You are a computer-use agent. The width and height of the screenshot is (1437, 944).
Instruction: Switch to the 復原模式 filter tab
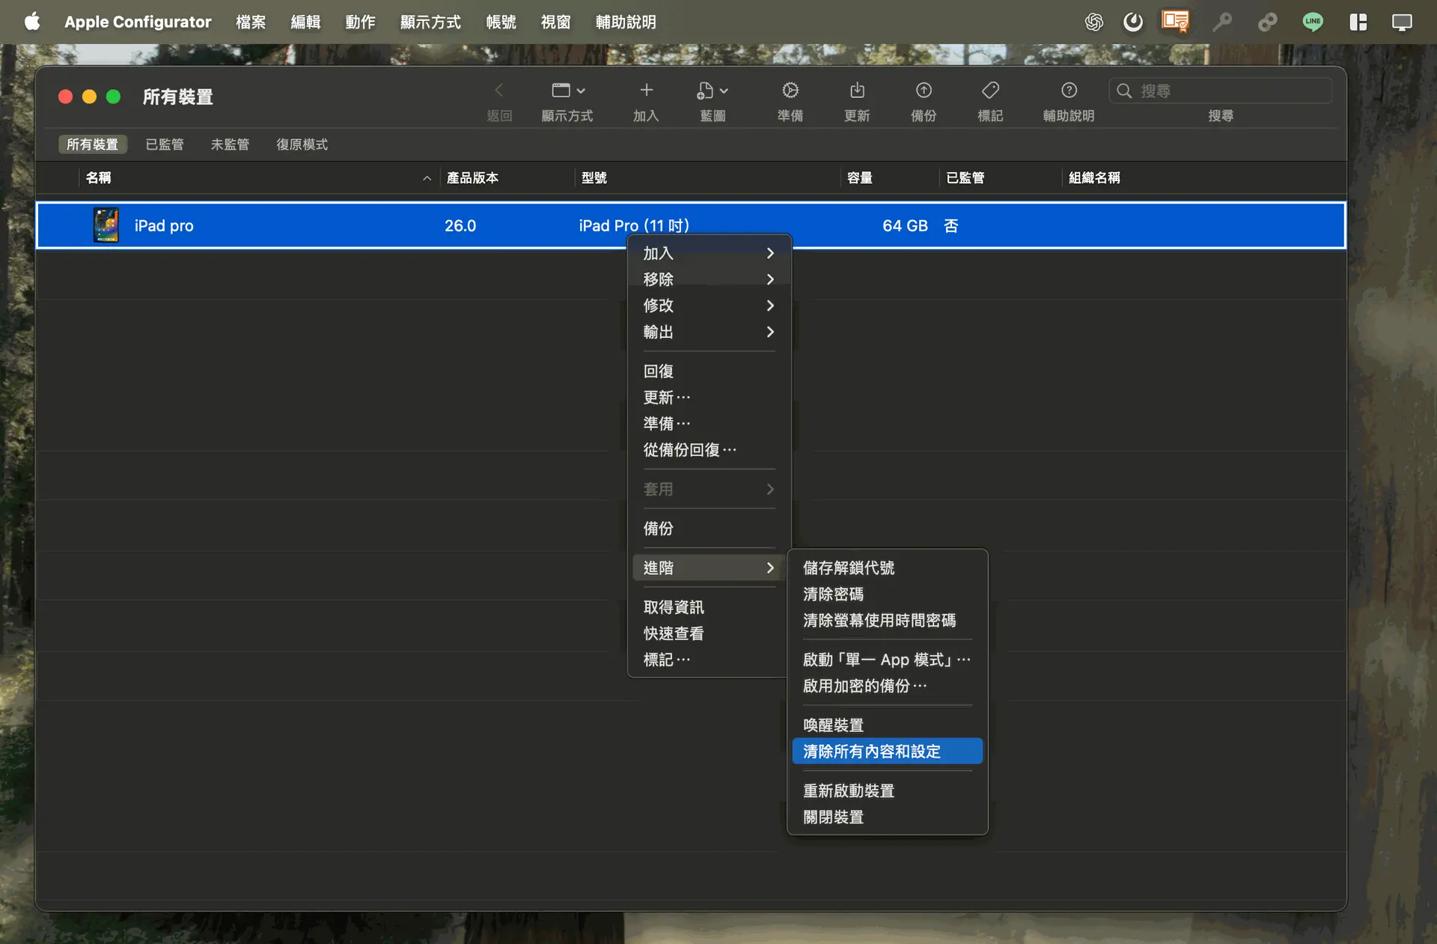(302, 144)
